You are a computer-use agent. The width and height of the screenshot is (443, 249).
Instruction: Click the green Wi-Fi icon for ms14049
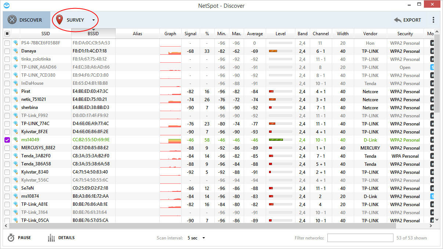click(x=15, y=140)
